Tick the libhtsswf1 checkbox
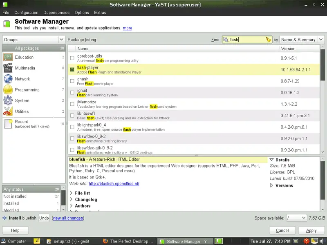Screen dimensions: 327x245 [x=72, y=115]
